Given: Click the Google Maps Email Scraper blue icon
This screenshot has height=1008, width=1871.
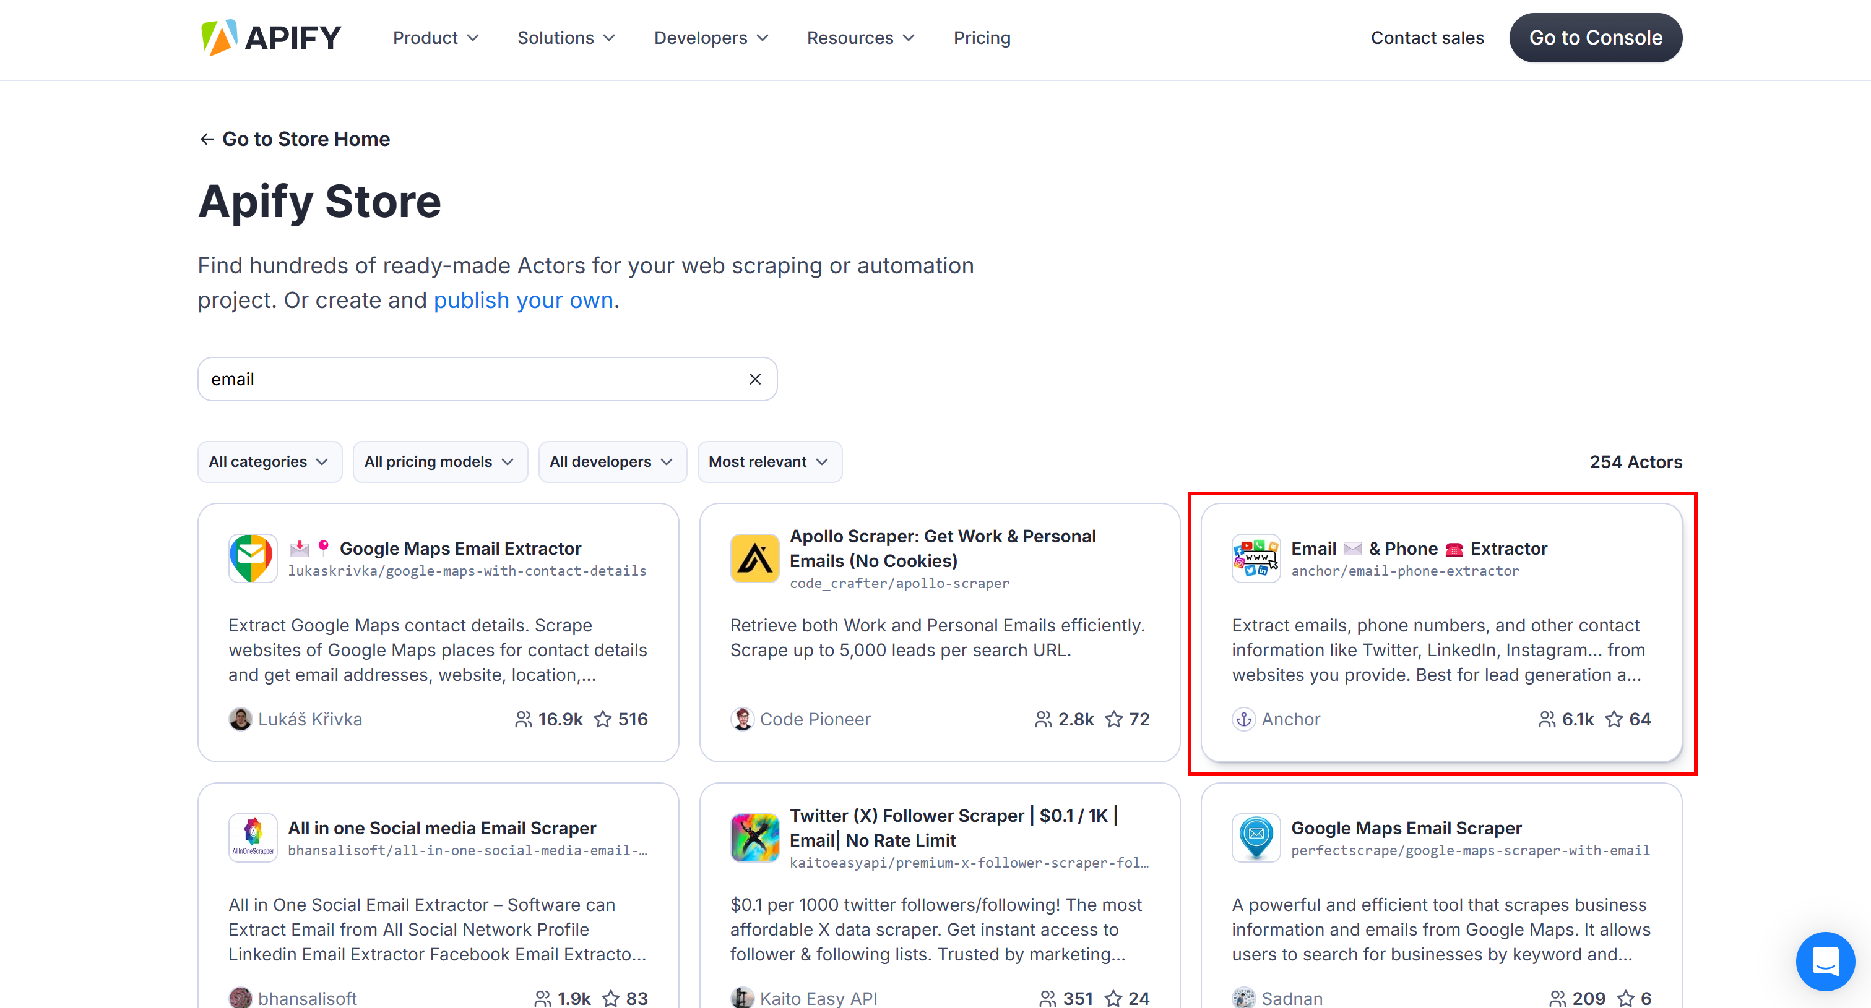Looking at the screenshot, I should click(x=1256, y=837).
